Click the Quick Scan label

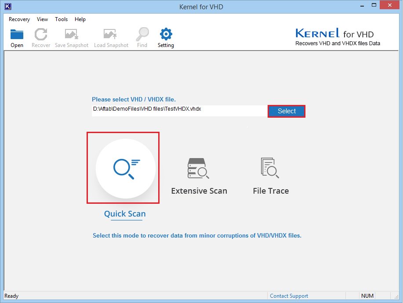(125, 214)
